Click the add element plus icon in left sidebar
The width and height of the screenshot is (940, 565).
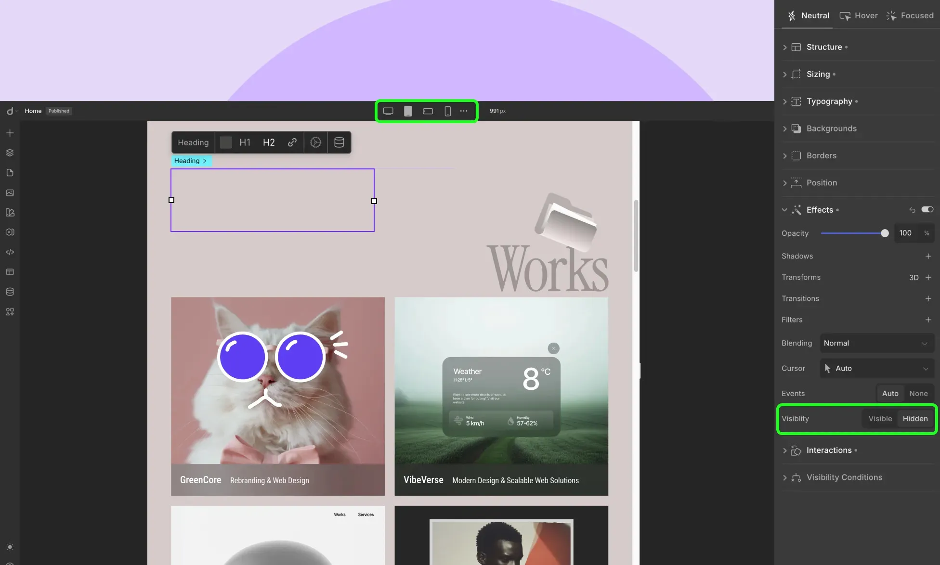click(x=10, y=133)
